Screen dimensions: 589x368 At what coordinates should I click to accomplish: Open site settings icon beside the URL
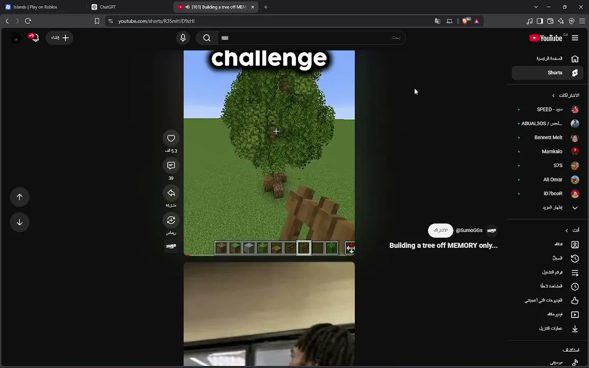(110, 21)
